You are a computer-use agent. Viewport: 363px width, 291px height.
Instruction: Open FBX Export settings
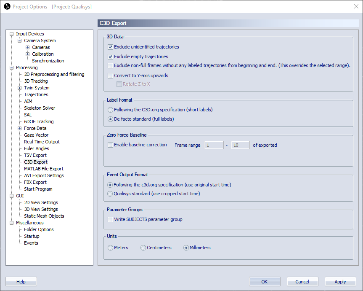coord(35,182)
